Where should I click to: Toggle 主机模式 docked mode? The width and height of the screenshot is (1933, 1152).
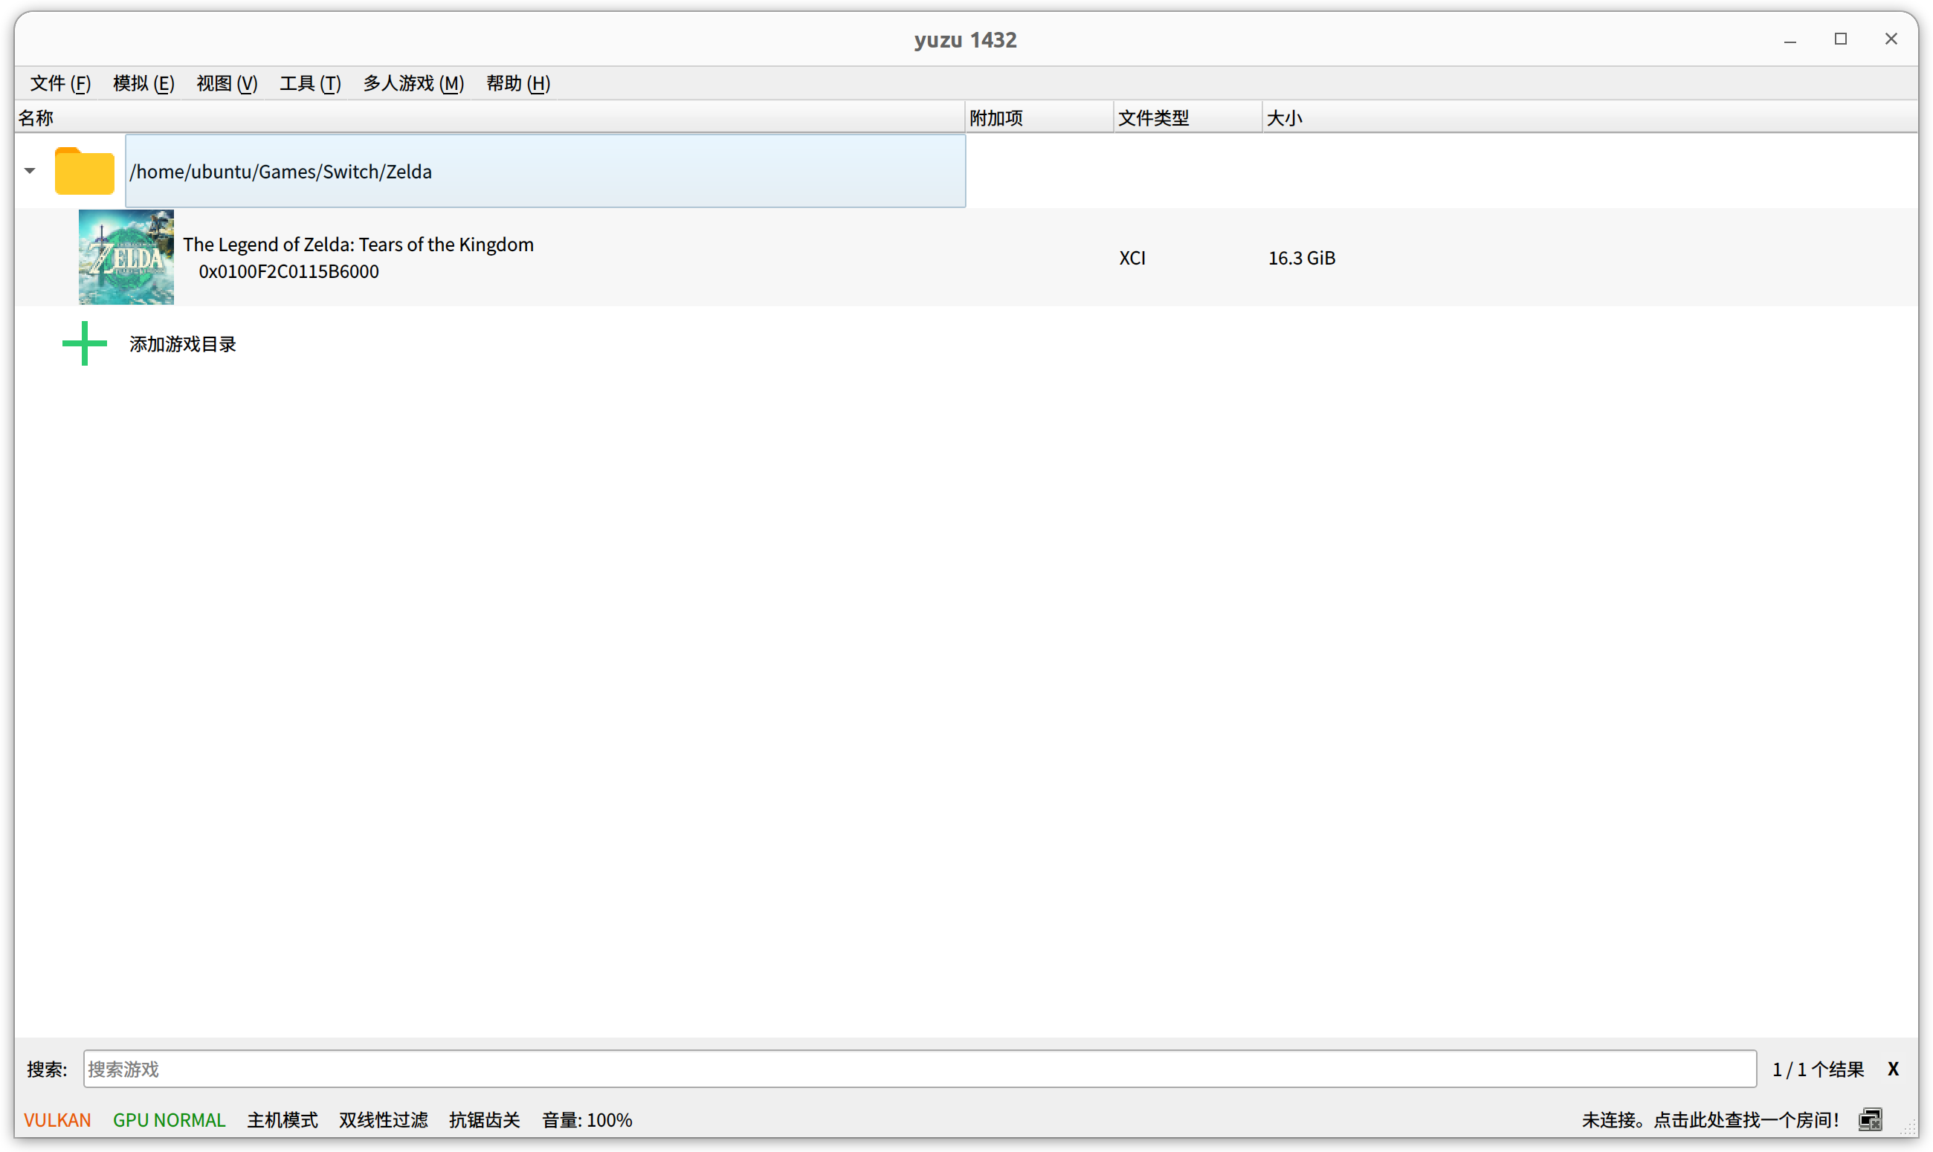(283, 1119)
